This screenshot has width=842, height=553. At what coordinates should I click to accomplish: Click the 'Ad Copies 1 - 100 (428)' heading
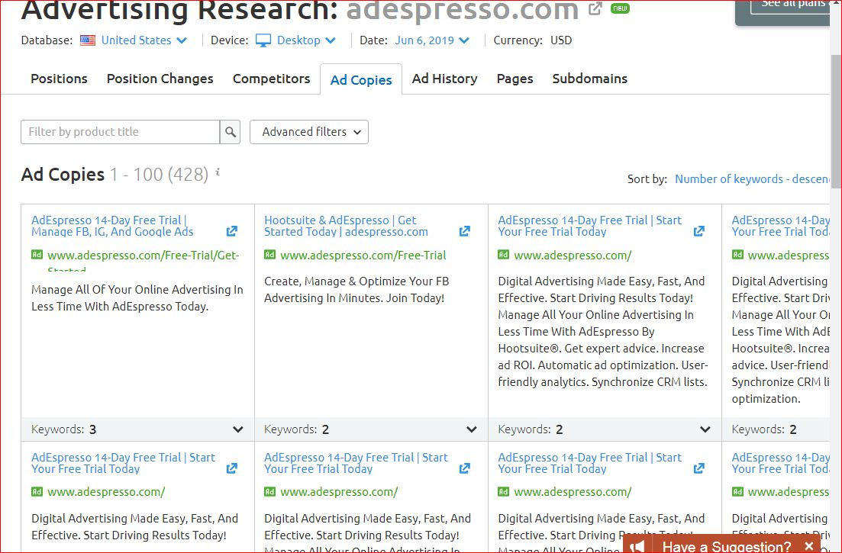[x=115, y=175]
